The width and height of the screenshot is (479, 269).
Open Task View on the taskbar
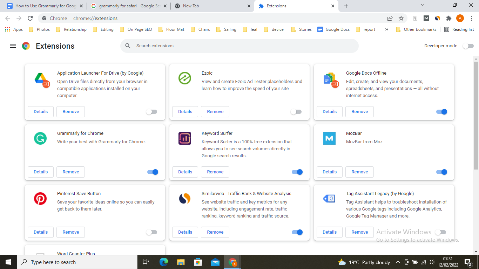tap(146, 262)
